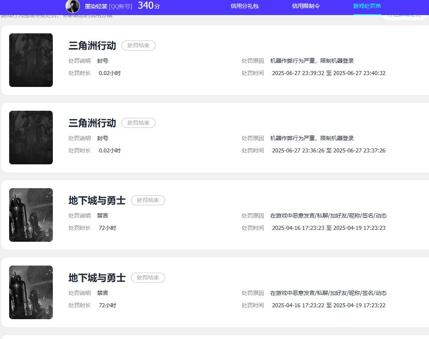Click the 340分 credit score
This screenshot has width=429, height=339.
pyautogui.click(x=149, y=6)
